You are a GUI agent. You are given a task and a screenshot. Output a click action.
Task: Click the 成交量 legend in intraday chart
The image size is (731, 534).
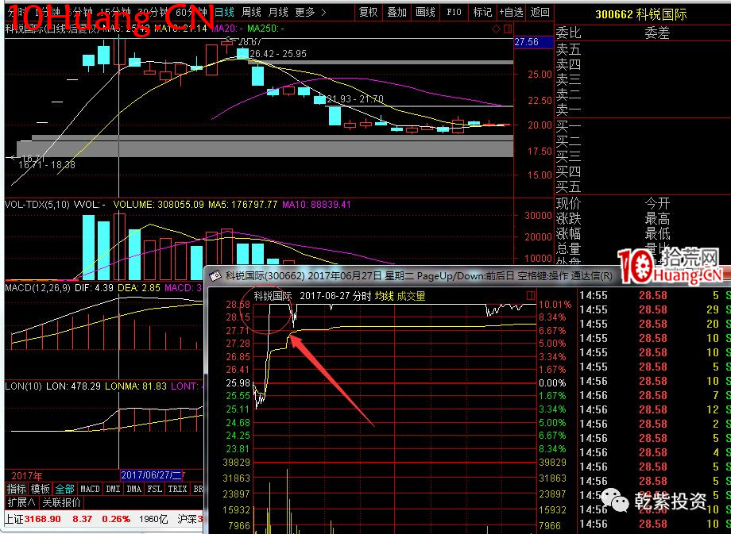(x=412, y=296)
